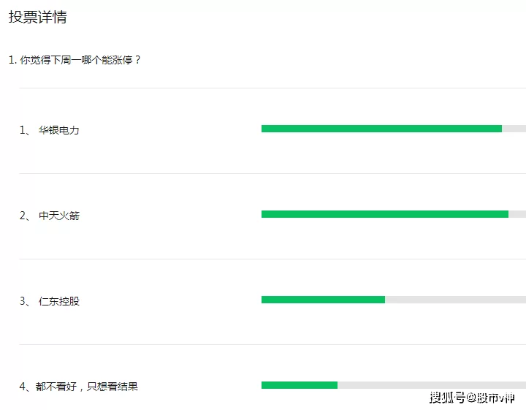Click the grey unfilled part of 中天火箭 bar
The width and height of the screenshot is (526, 410).
pyautogui.click(x=517, y=214)
